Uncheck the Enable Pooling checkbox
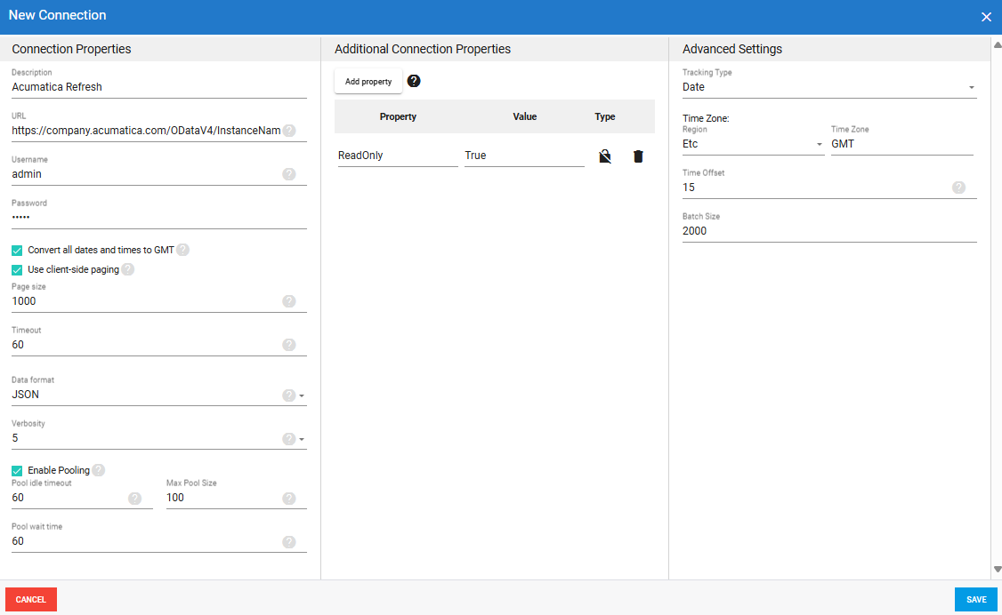 pos(16,469)
